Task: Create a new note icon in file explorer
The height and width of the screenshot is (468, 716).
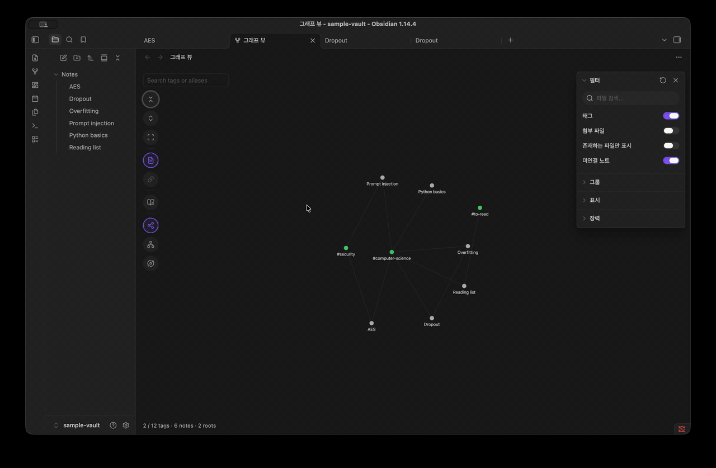Action: (x=63, y=58)
